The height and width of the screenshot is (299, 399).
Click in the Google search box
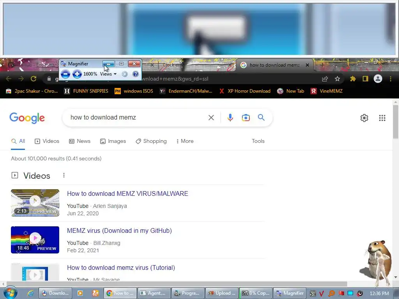(x=138, y=118)
